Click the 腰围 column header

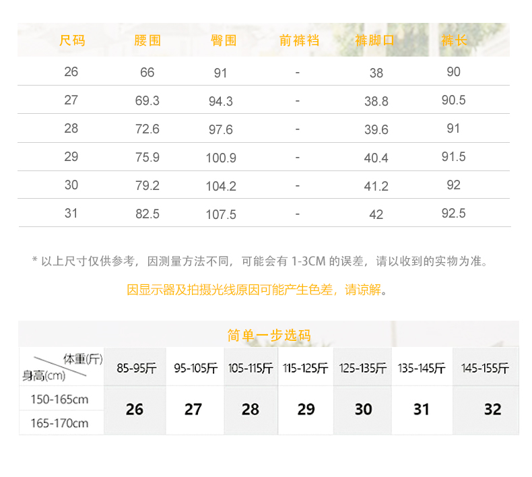click(x=147, y=40)
